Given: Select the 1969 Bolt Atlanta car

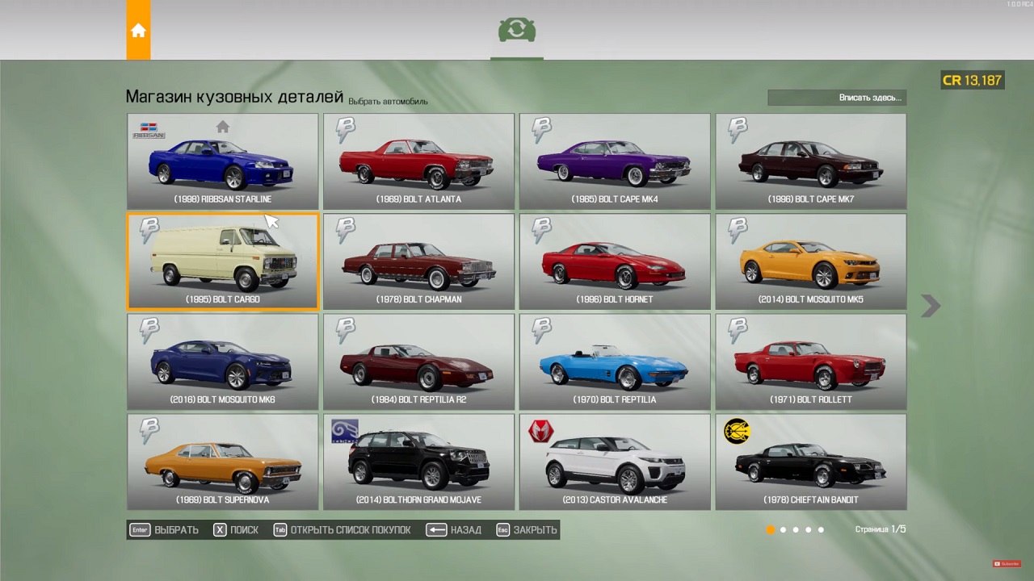Looking at the screenshot, I should coord(418,161).
